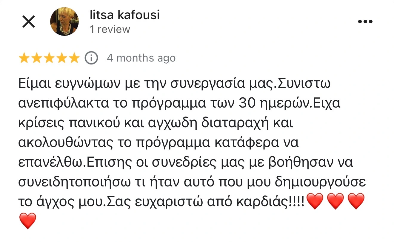Viewport: 394px width, 242px height.
Task: Click the fourth yellow rating star
Action: (x=61, y=58)
